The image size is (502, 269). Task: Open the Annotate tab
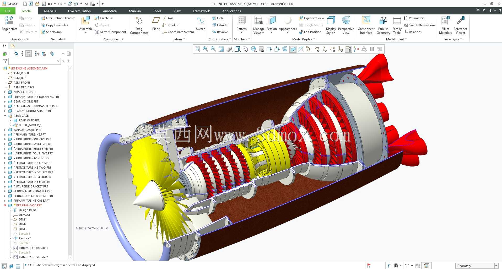click(110, 11)
